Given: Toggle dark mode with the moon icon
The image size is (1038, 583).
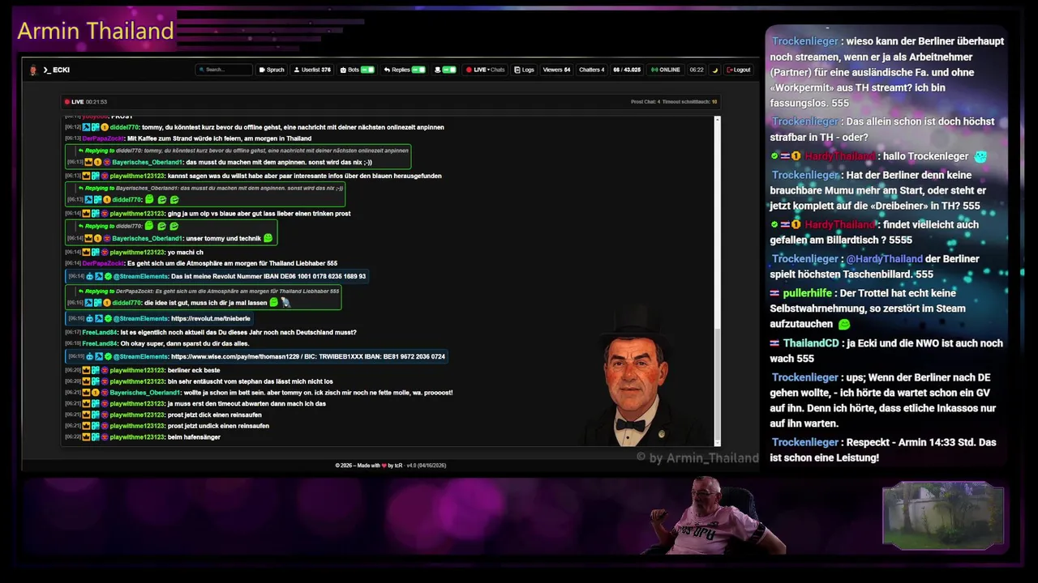Looking at the screenshot, I should [x=714, y=70].
